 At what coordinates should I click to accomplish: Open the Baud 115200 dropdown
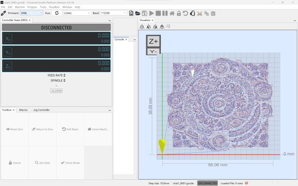click(113, 13)
